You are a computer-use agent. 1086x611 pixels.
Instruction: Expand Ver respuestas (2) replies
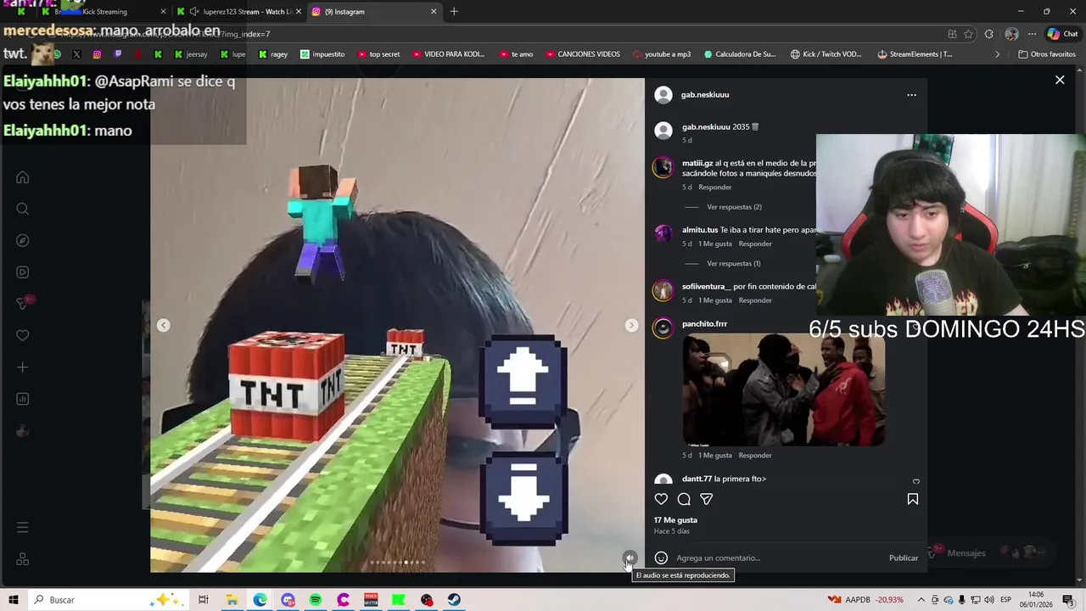click(x=734, y=207)
